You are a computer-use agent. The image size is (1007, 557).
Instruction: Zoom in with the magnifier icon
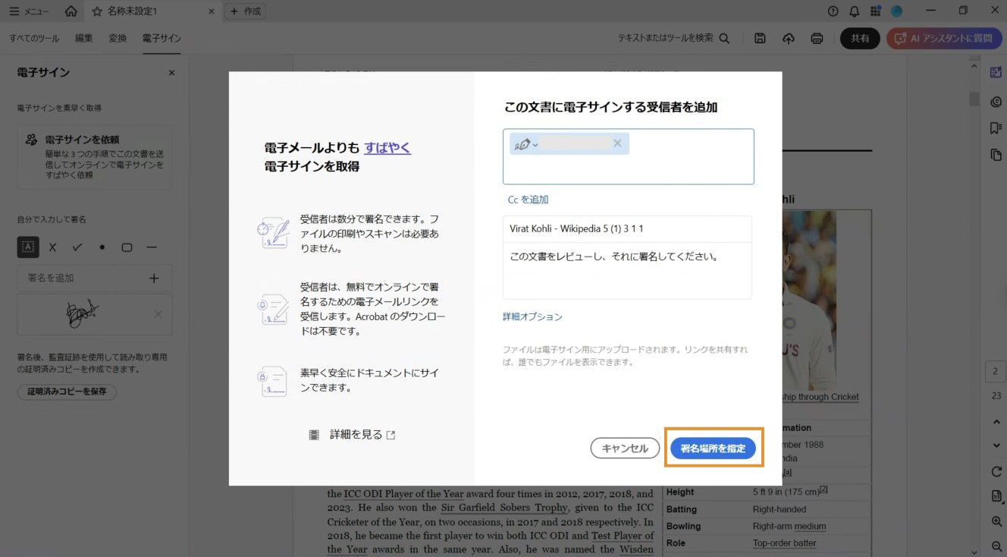tap(997, 521)
